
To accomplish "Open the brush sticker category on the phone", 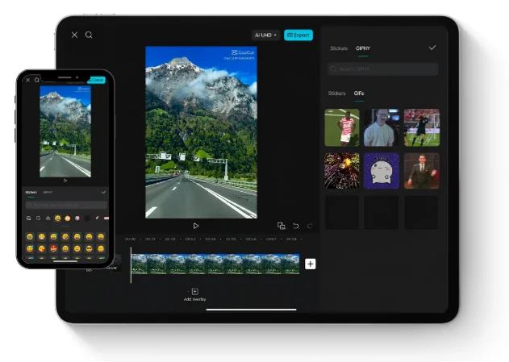I will [x=97, y=218].
